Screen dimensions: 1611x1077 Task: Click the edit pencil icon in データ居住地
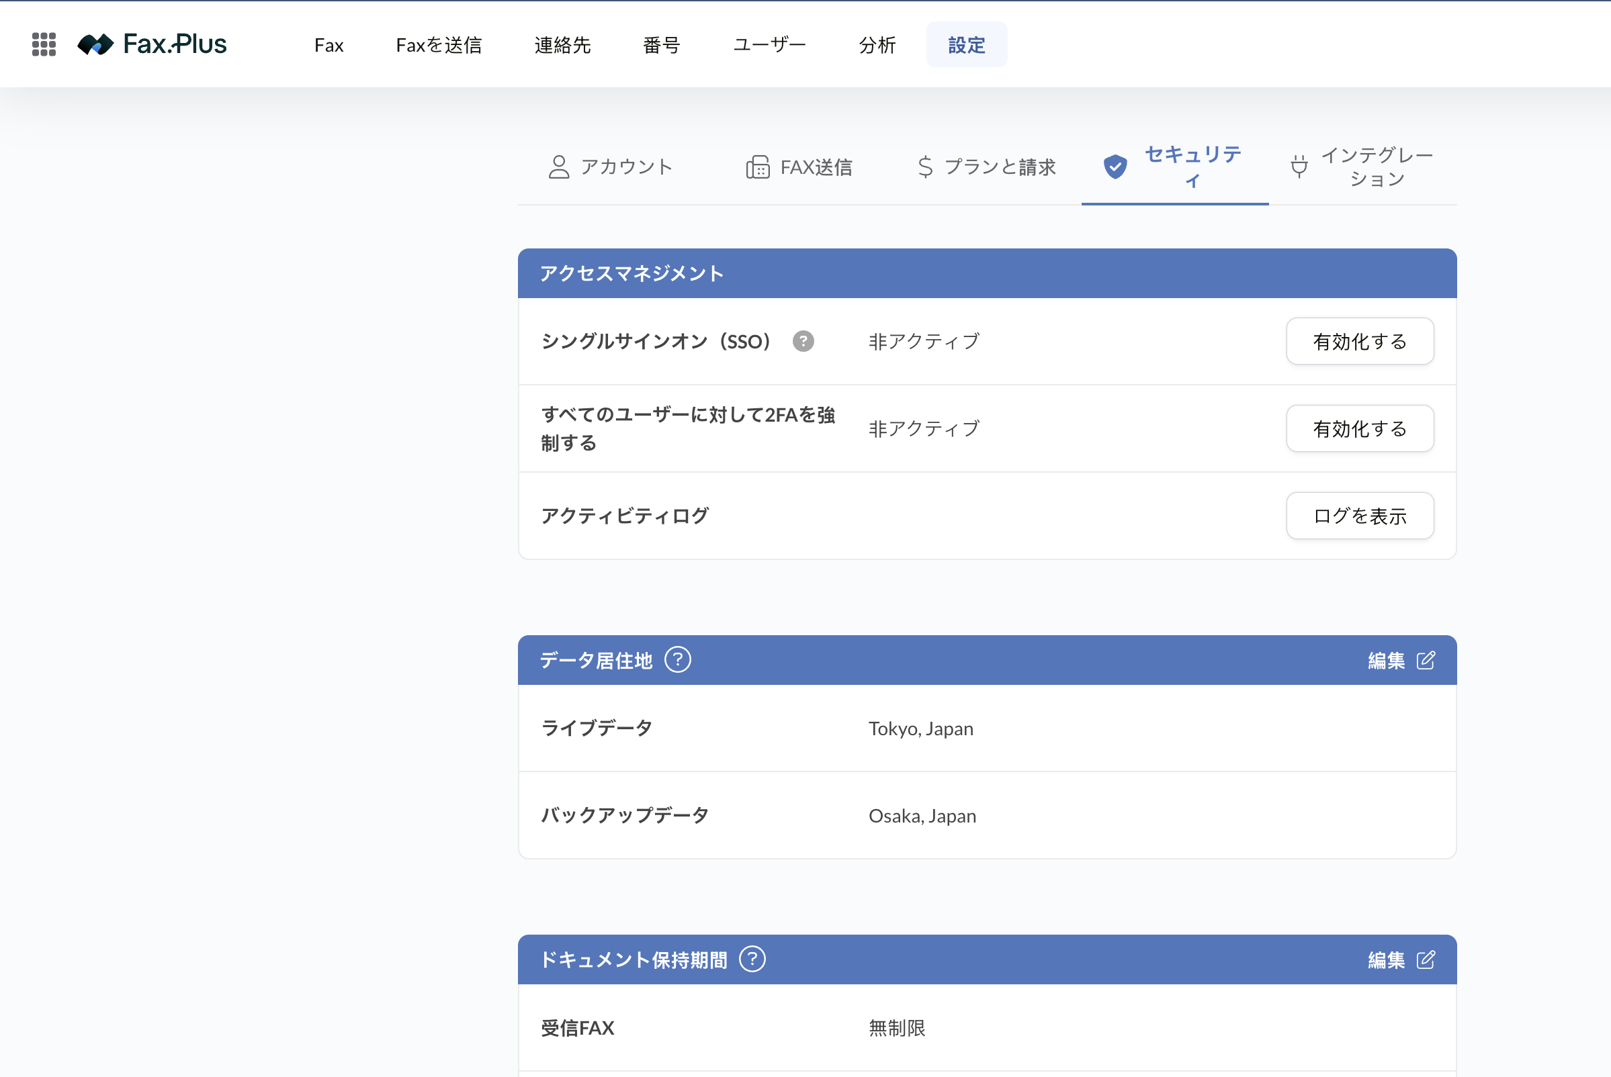point(1426,660)
